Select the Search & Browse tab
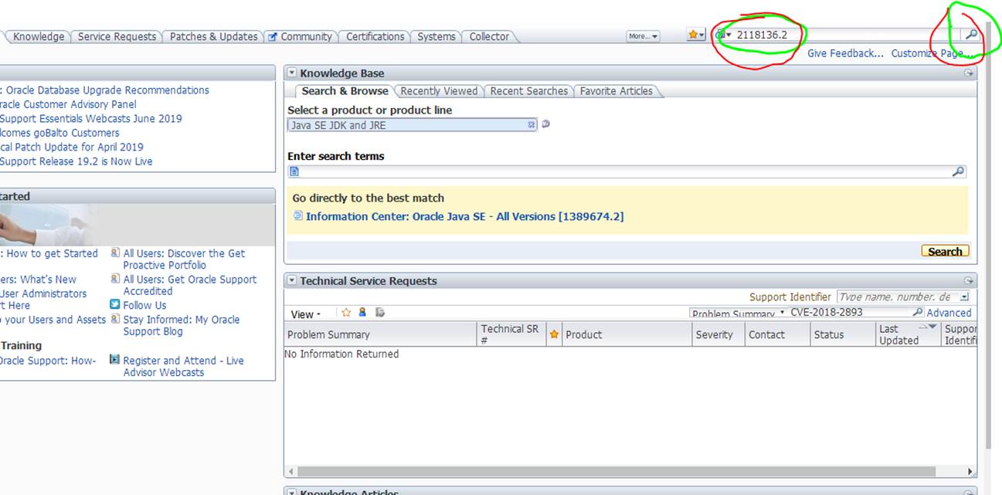This screenshot has width=1002, height=495. (345, 91)
